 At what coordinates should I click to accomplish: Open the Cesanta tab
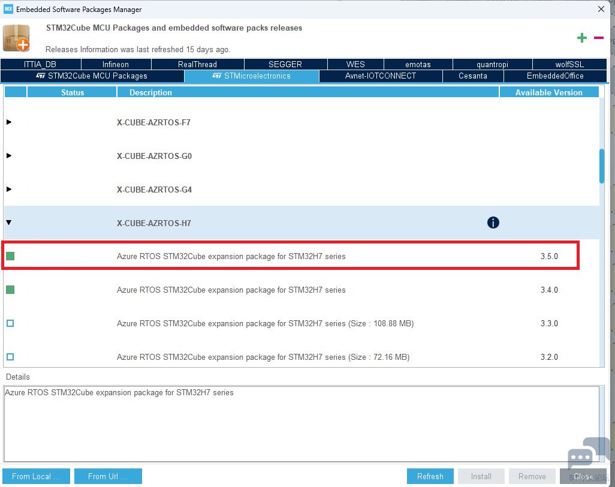pos(472,76)
